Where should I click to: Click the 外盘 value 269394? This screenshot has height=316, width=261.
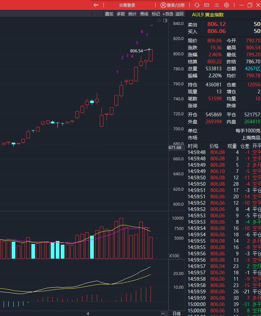click(x=214, y=122)
